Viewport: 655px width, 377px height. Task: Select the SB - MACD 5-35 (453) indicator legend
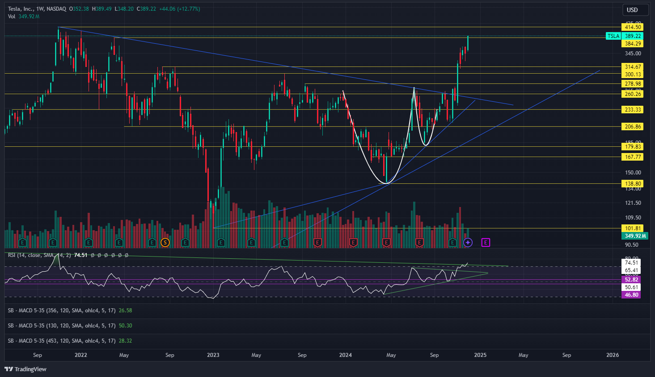(70, 341)
